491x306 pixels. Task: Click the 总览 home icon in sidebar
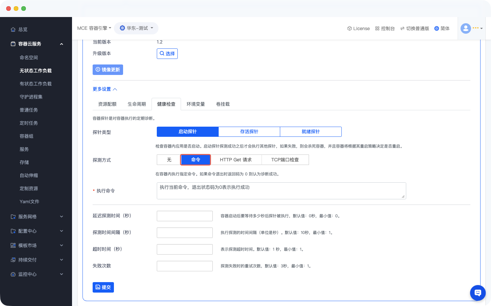pyautogui.click(x=13, y=29)
